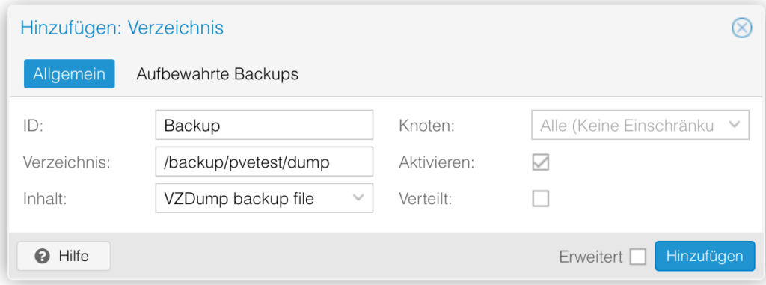Select the VZDump backup file combo box
The image size is (766, 285).
(264, 198)
